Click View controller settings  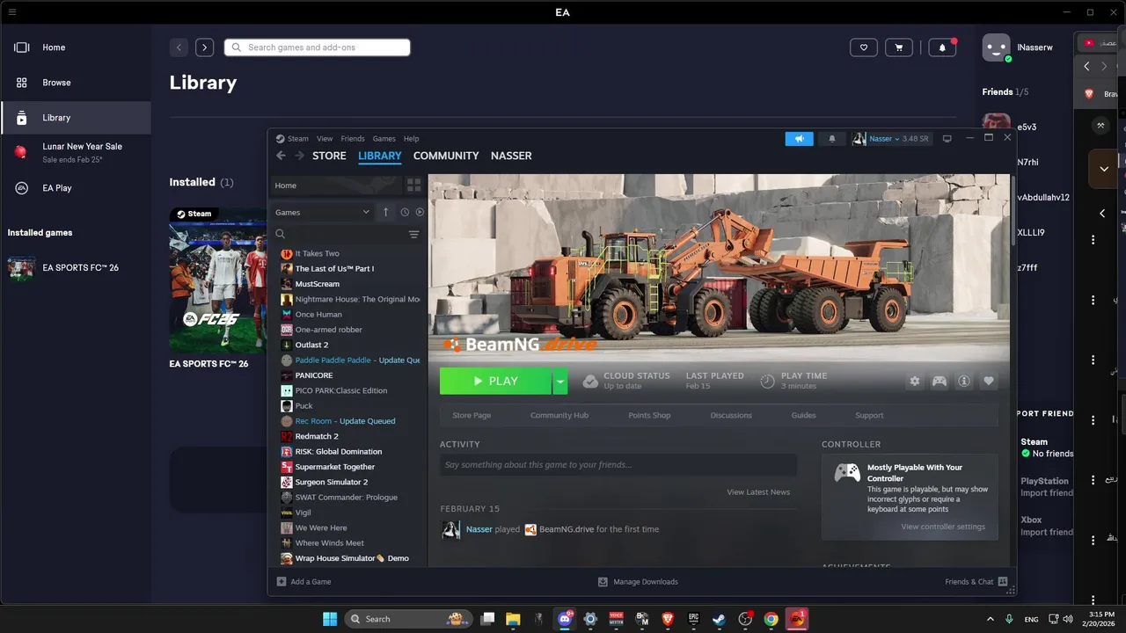click(943, 527)
